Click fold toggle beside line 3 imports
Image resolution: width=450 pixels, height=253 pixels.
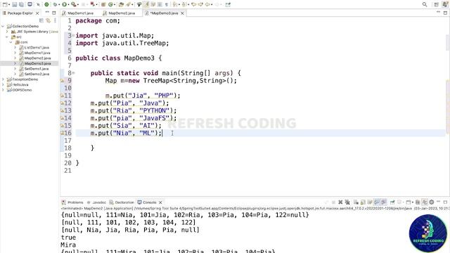pos(73,36)
